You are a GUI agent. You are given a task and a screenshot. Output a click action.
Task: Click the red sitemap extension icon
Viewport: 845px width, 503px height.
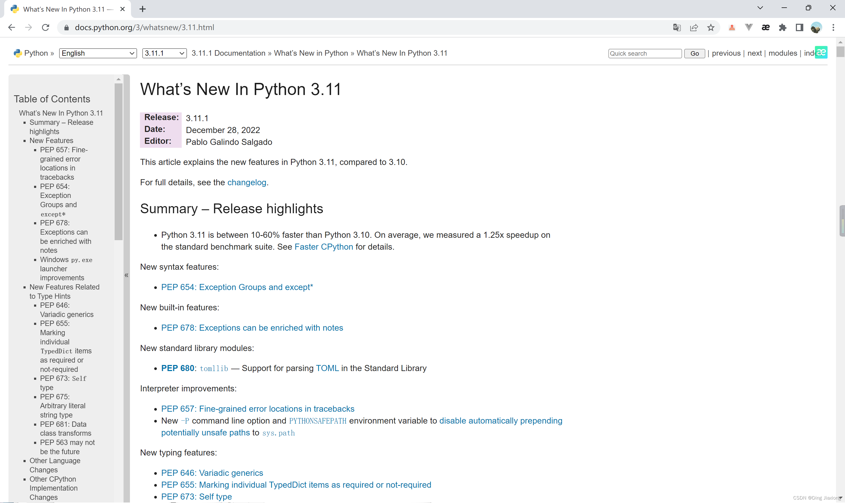pos(732,28)
